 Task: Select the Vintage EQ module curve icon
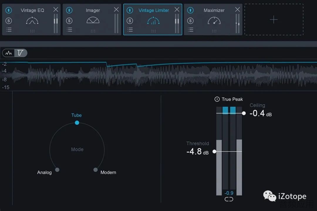point(32,21)
